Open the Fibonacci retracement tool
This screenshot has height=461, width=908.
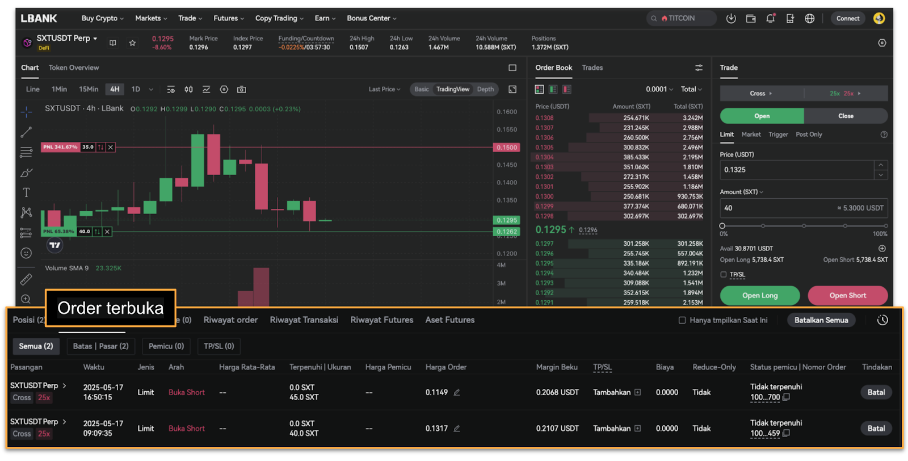tap(26, 152)
